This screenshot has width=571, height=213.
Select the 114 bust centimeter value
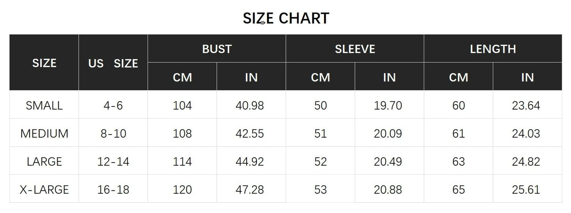point(182,161)
